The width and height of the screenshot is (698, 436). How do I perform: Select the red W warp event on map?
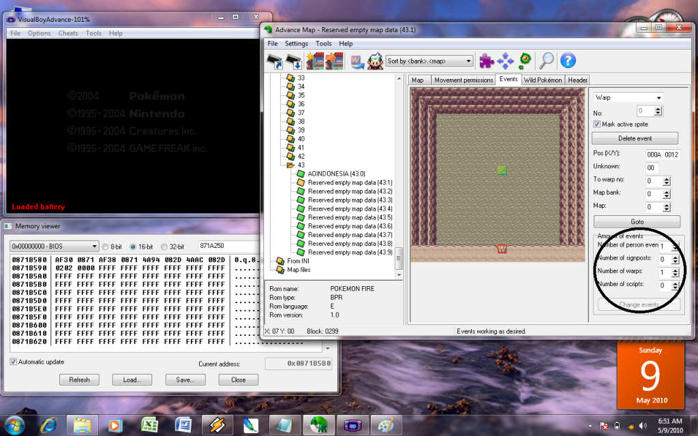coord(502,249)
